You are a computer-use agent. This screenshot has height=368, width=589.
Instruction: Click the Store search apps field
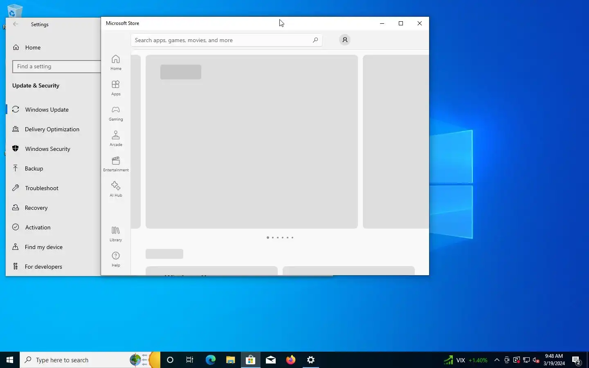point(227,40)
